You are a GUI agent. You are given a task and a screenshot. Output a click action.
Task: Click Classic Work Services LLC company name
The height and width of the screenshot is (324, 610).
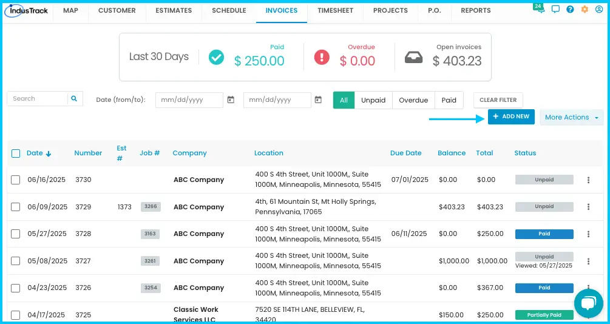[x=195, y=314]
